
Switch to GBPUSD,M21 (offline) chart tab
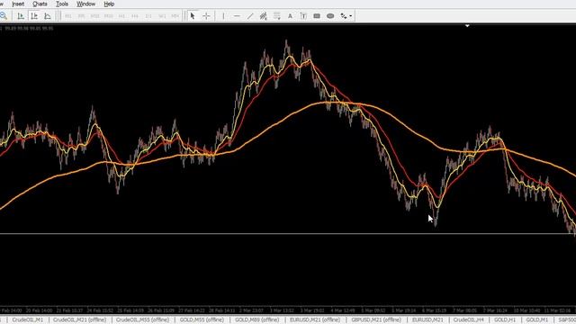[376, 320]
